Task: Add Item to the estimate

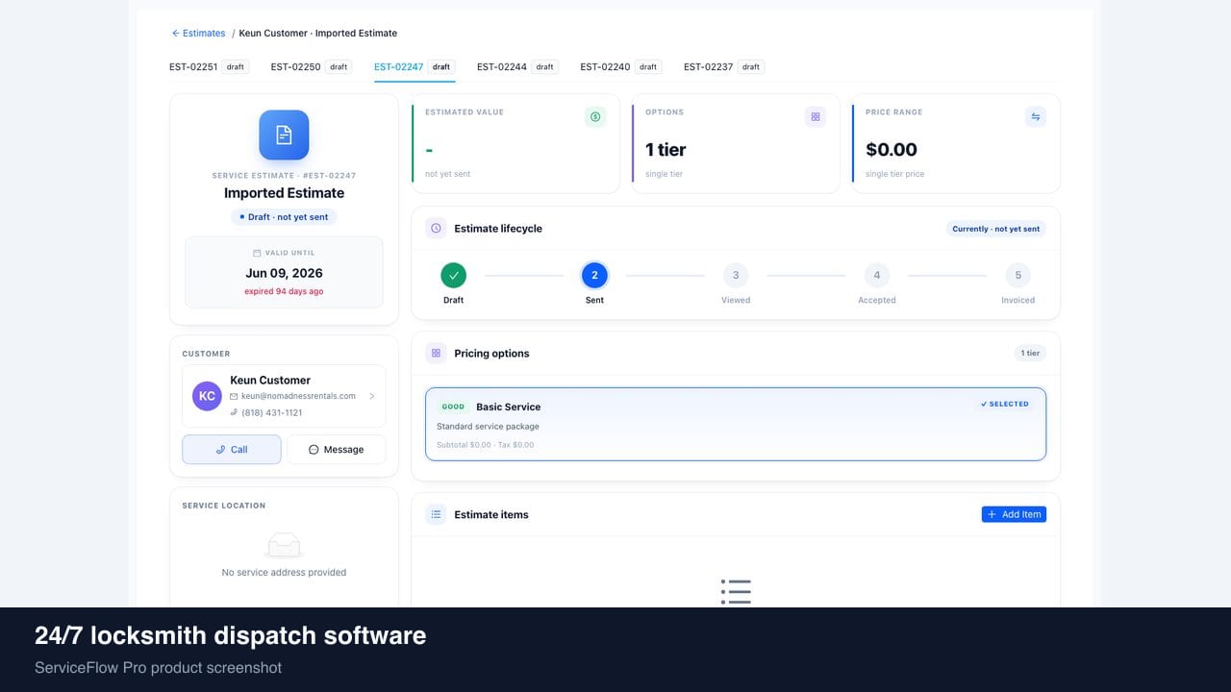Action: pos(1014,515)
